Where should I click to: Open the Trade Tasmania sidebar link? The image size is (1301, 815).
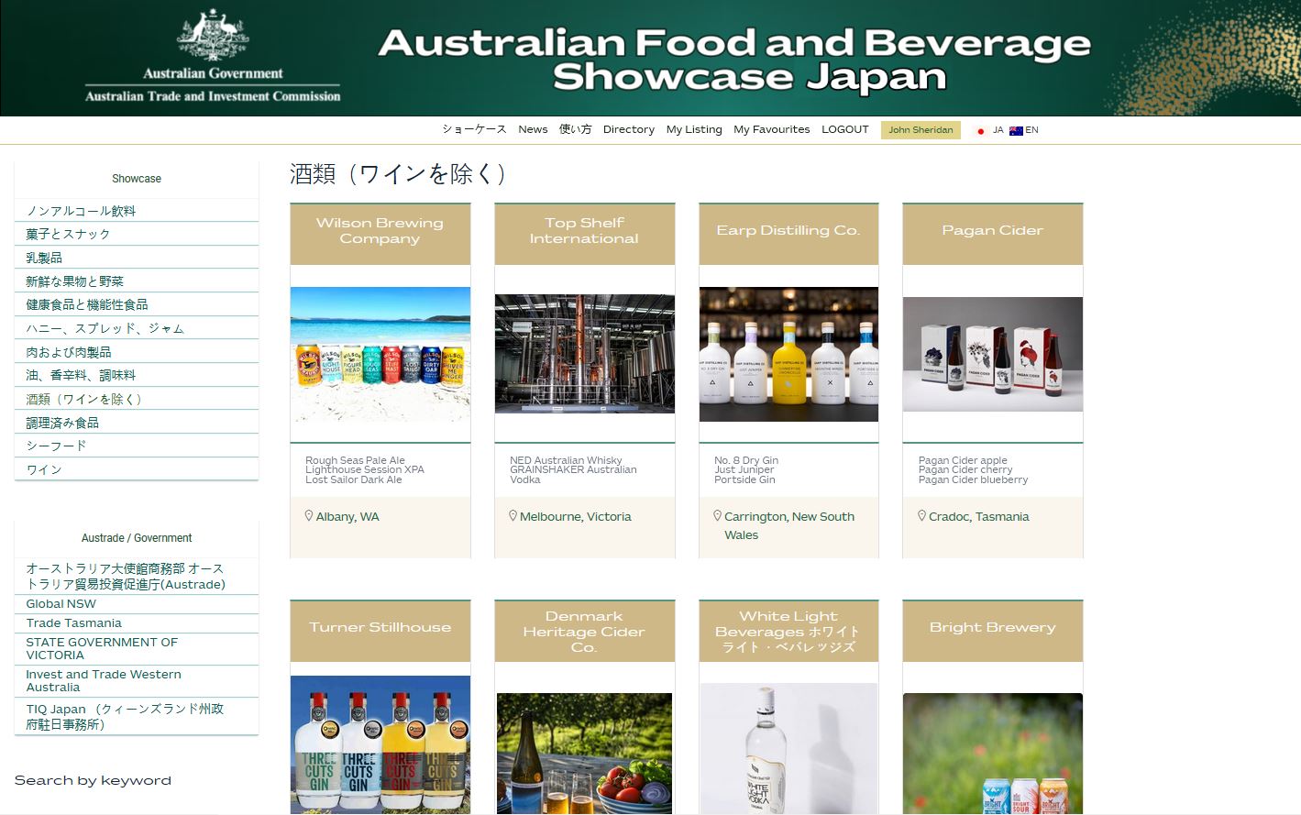click(x=73, y=622)
